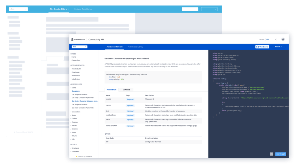Click the Optional tag for nameStartsWith
The height and width of the screenshot is (166, 295).
130,126
